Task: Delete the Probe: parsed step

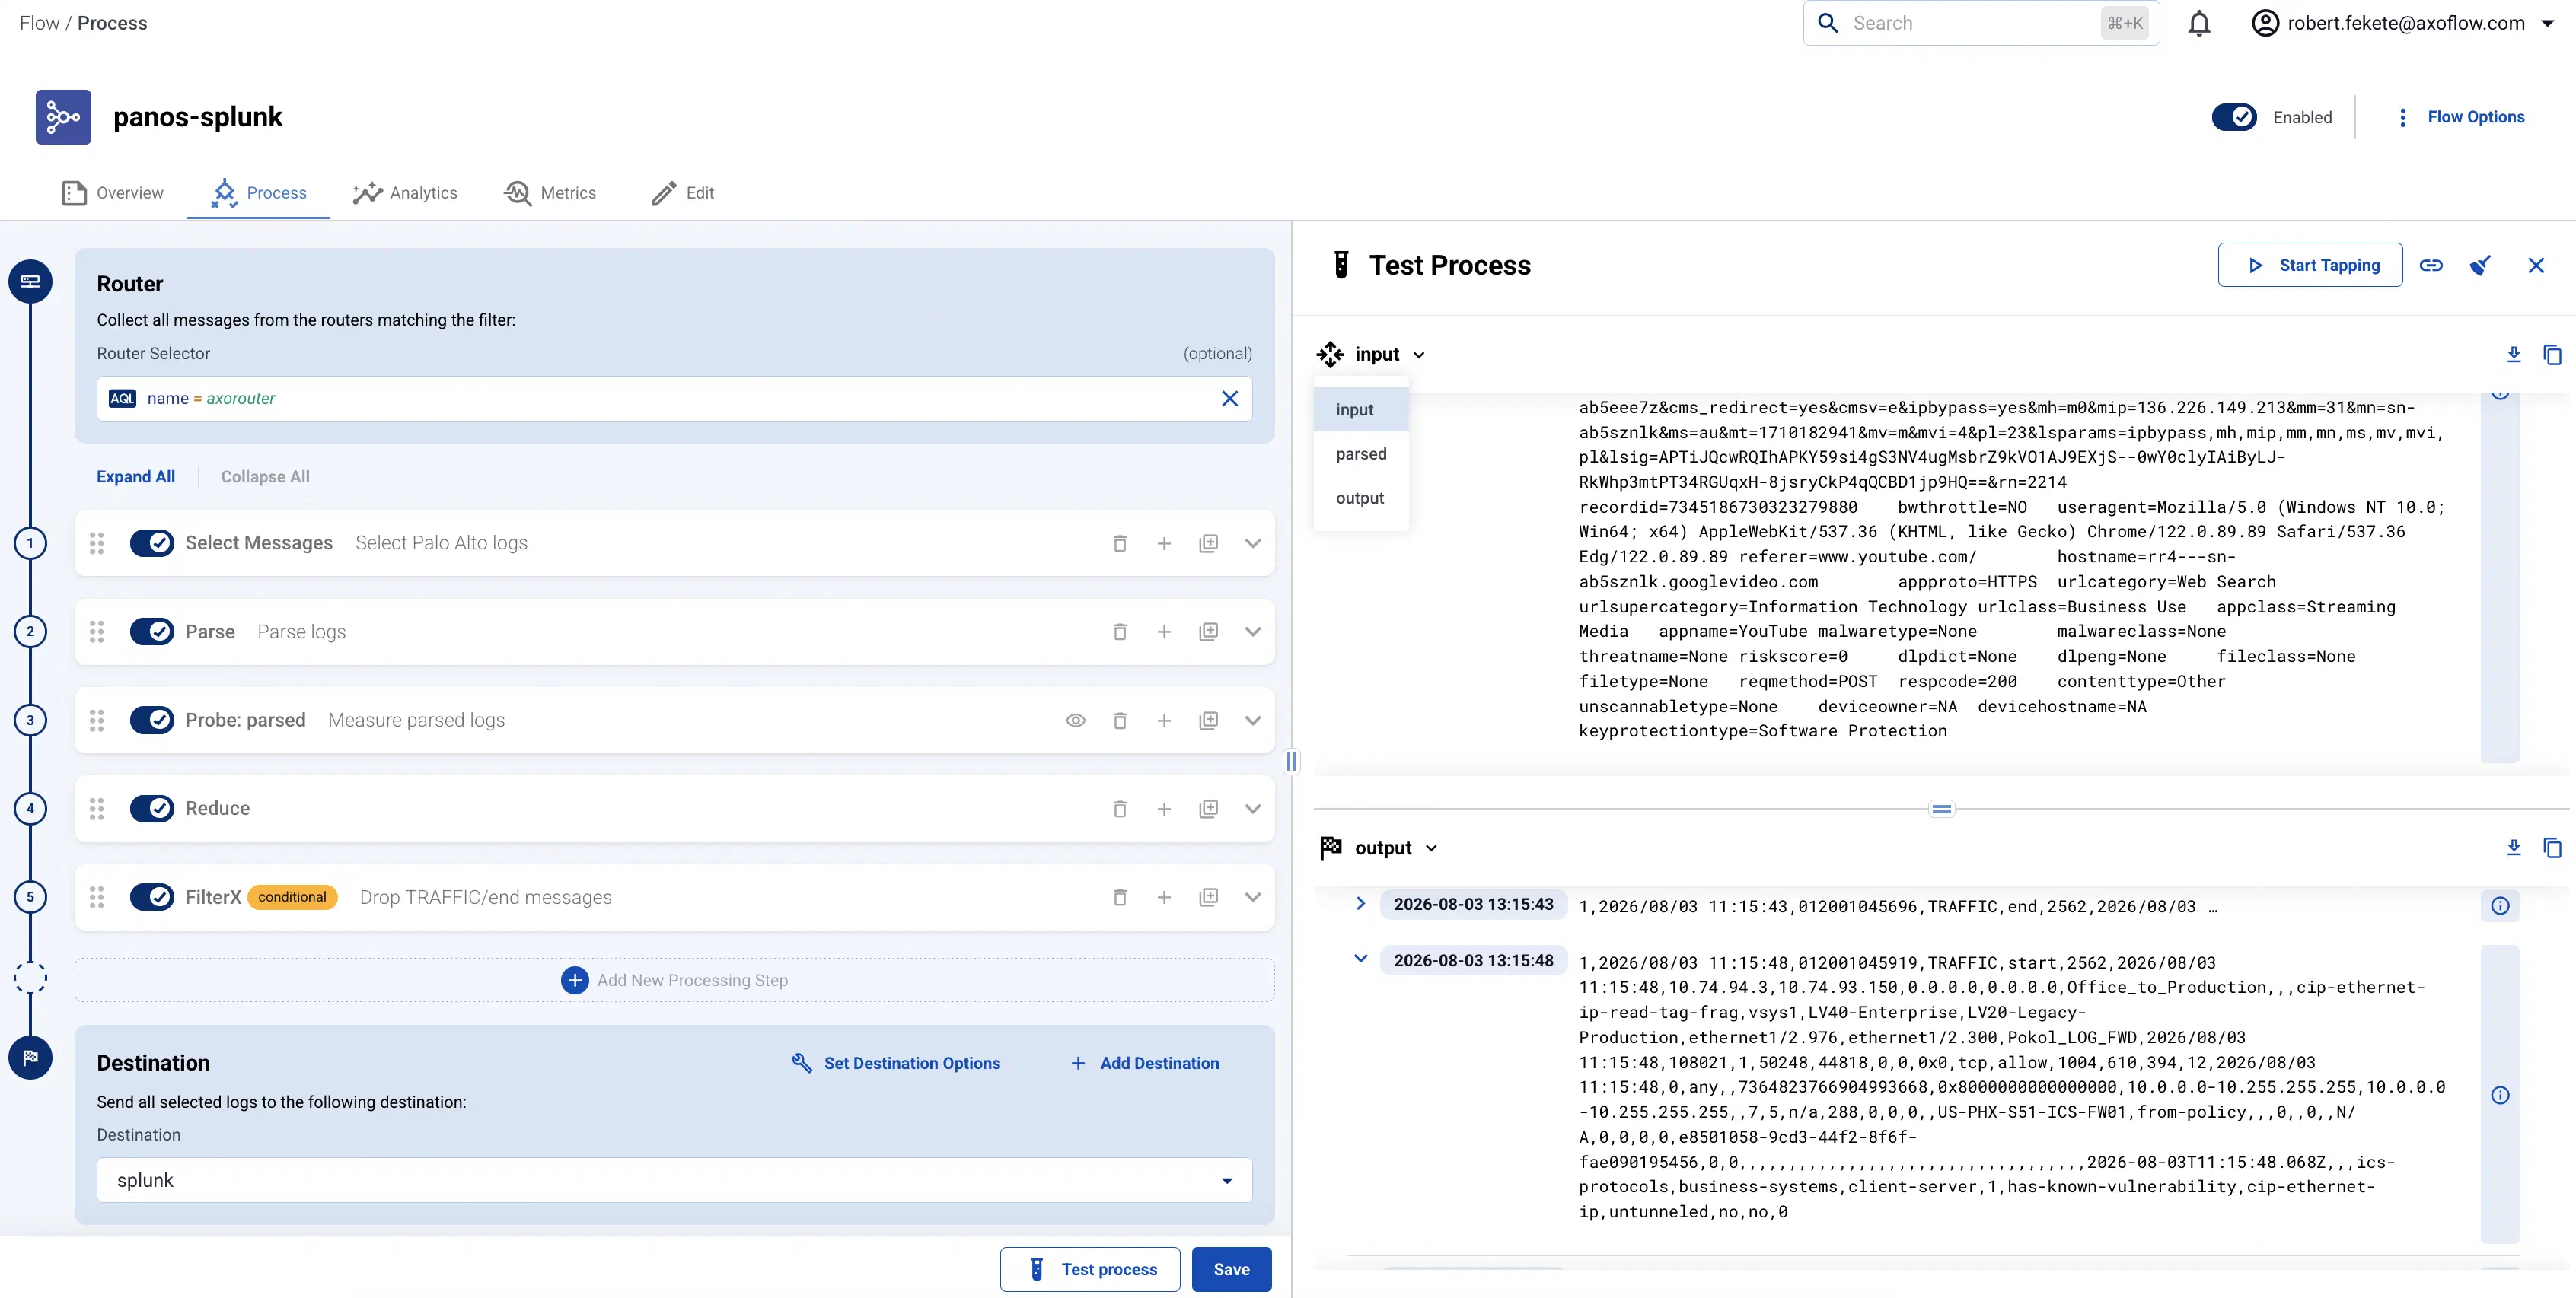Action: tap(1120, 721)
